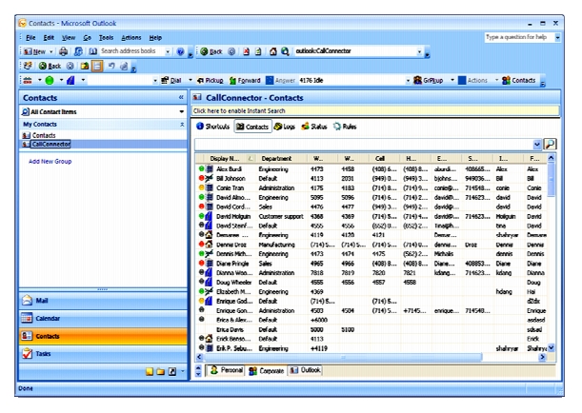This screenshot has width=582, height=413.
Task: Open the File menu
Action: click(30, 37)
